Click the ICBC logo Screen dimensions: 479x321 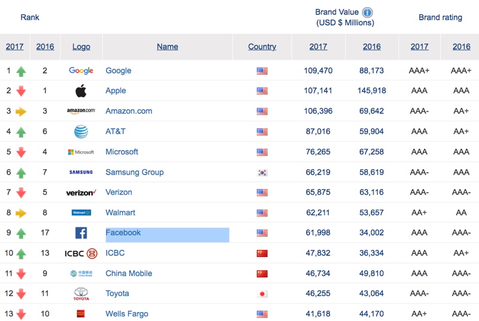pos(81,253)
